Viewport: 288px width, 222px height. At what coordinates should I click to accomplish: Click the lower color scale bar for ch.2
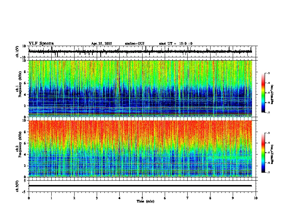pyautogui.click(x=263, y=153)
